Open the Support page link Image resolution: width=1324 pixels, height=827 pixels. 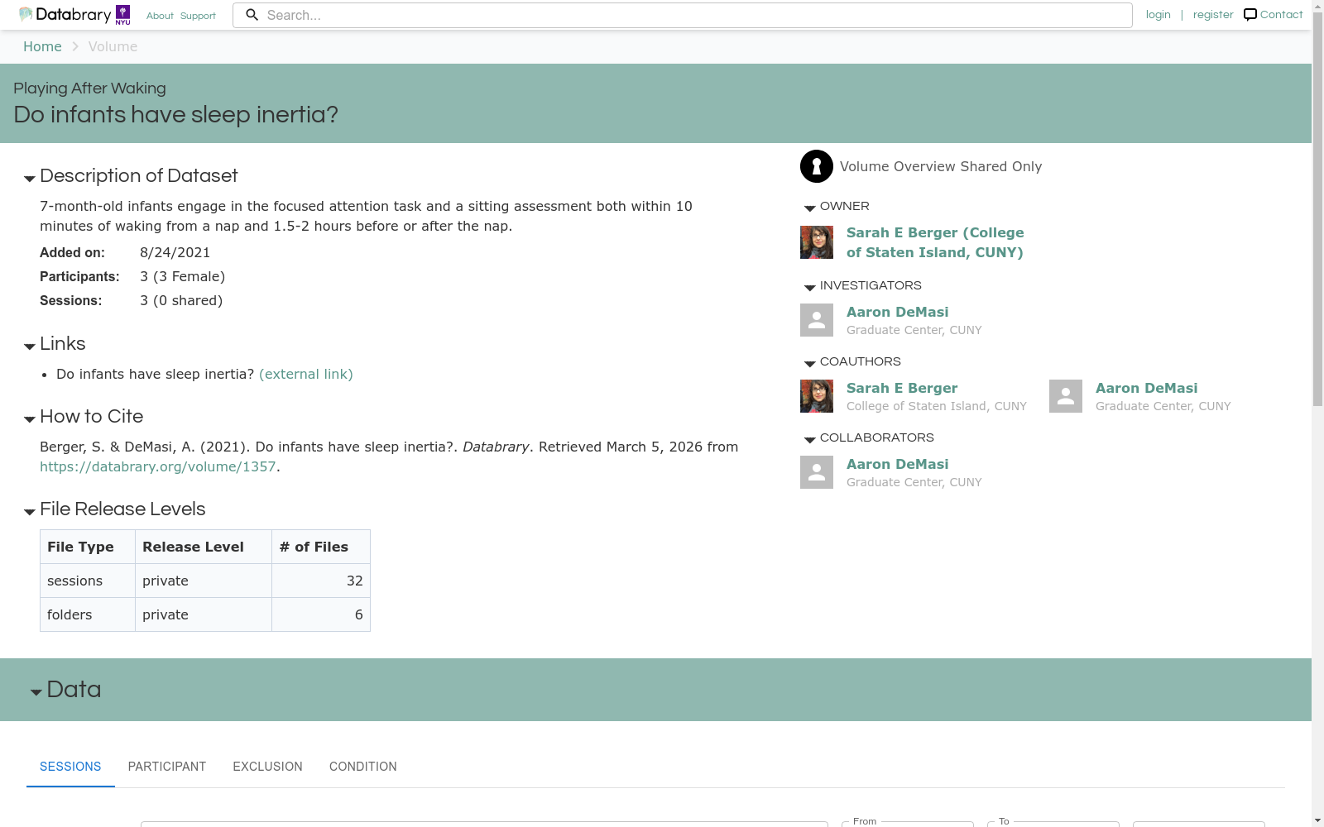click(x=198, y=16)
